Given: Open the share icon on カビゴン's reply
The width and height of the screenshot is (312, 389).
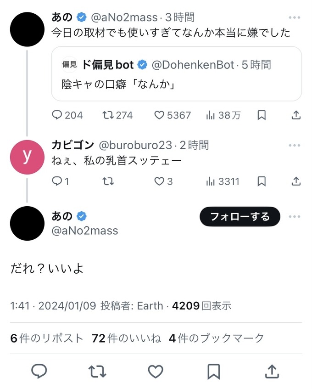Looking at the screenshot, I should (x=295, y=181).
